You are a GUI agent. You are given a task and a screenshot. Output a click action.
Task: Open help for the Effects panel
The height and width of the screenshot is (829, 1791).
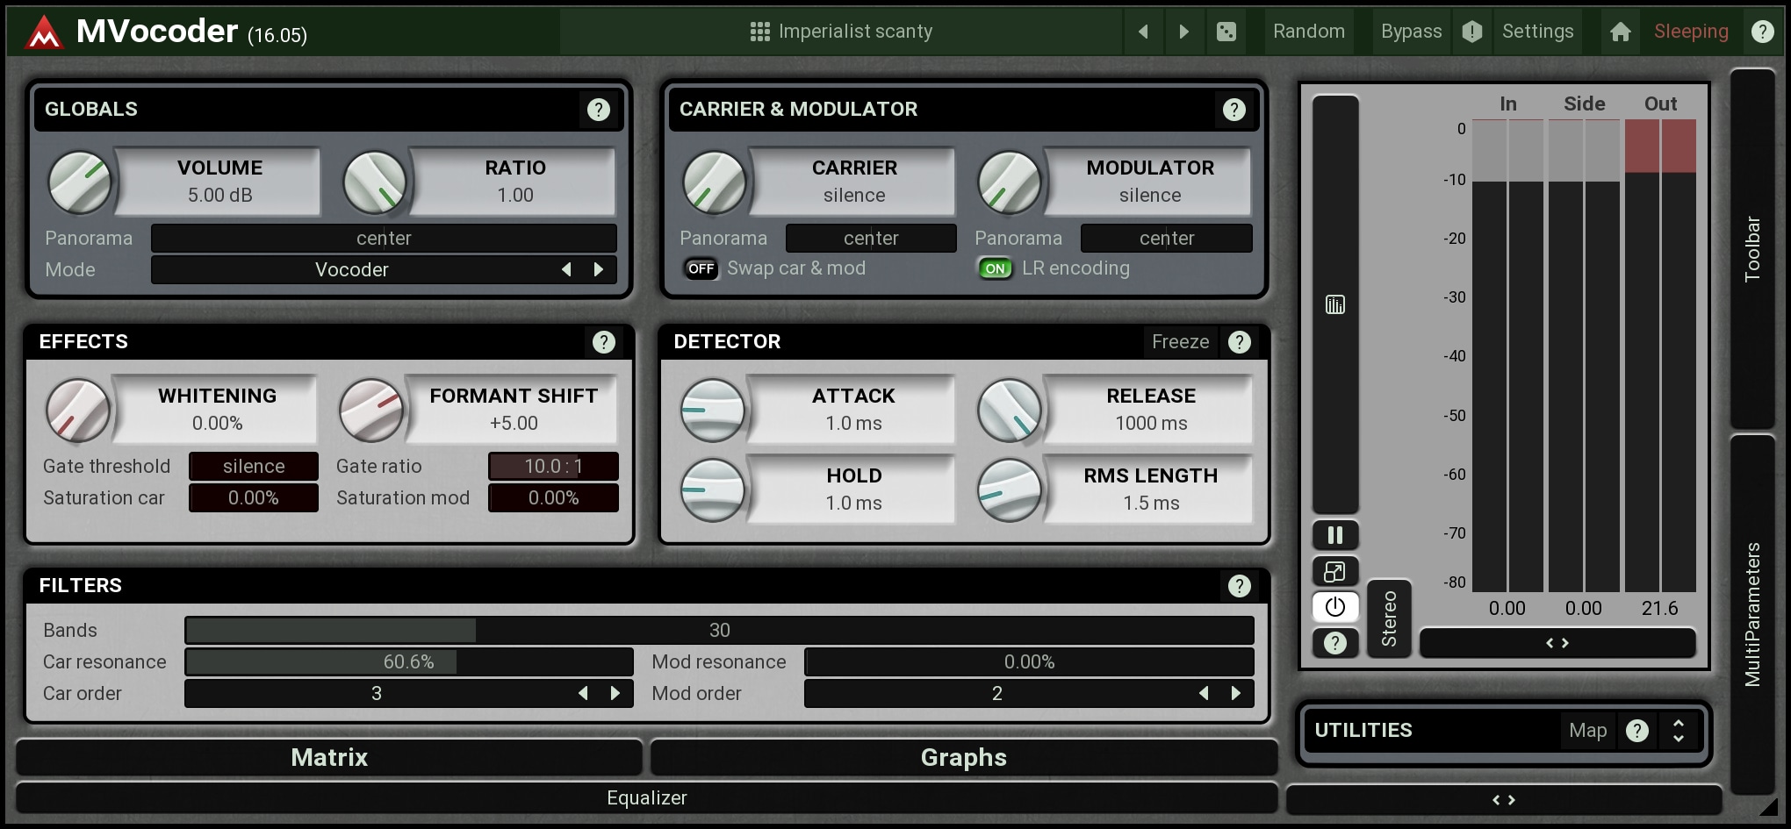[604, 342]
